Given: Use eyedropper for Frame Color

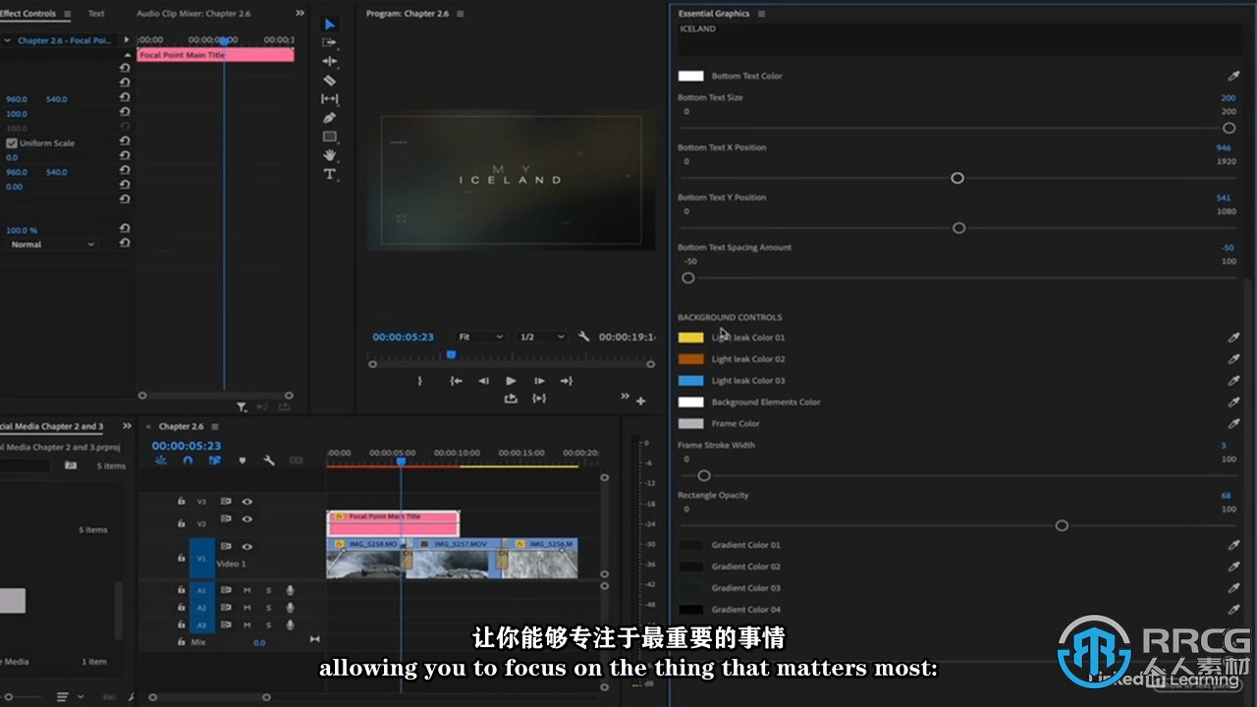Looking at the screenshot, I should pos(1234,424).
